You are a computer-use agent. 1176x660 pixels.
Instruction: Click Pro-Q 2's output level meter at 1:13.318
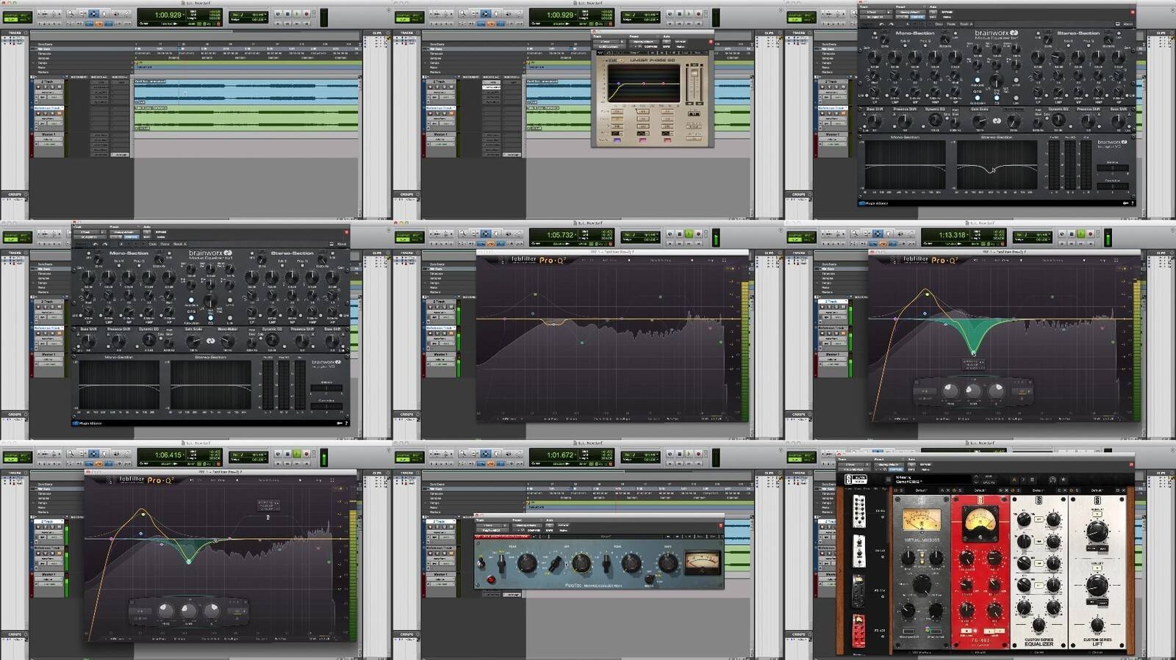point(1138,349)
